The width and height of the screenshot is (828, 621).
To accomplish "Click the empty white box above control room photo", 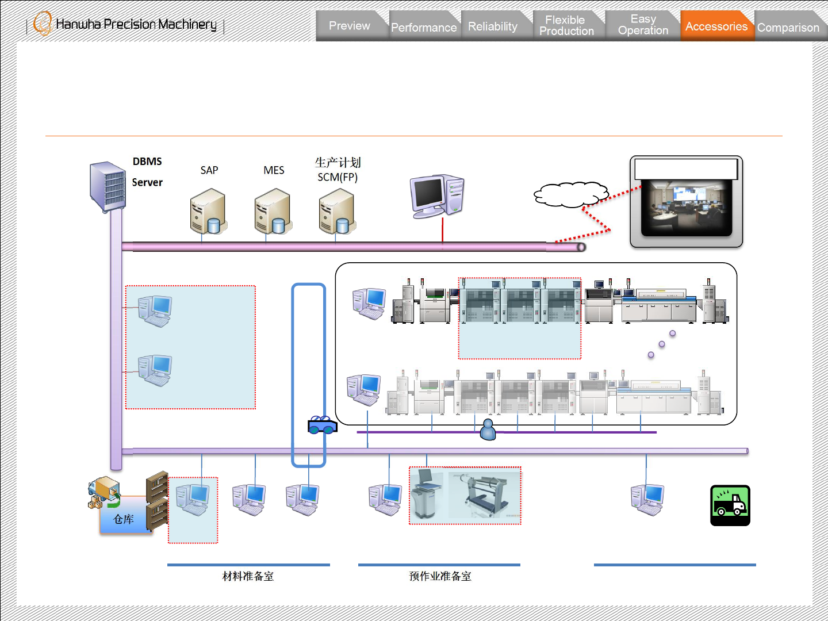I will (686, 169).
